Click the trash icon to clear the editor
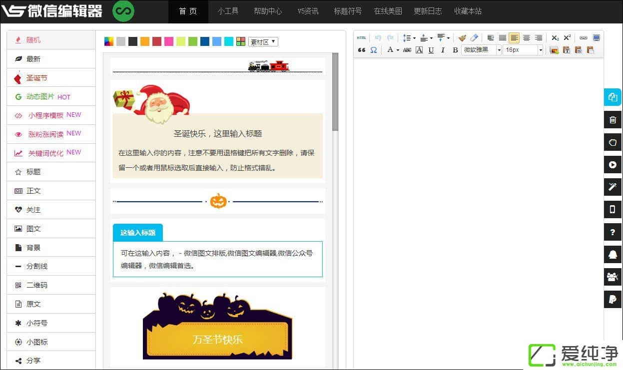Image resolution: width=623 pixels, height=370 pixels. pyautogui.click(x=613, y=120)
